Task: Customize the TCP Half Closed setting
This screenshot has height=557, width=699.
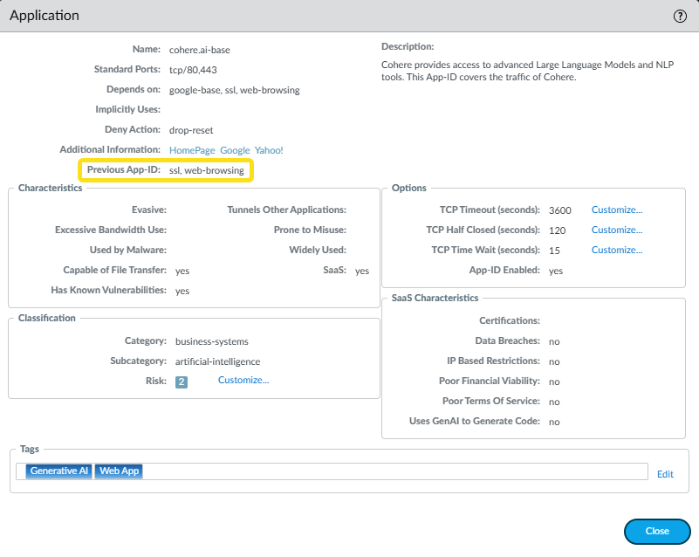Action: [616, 230]
